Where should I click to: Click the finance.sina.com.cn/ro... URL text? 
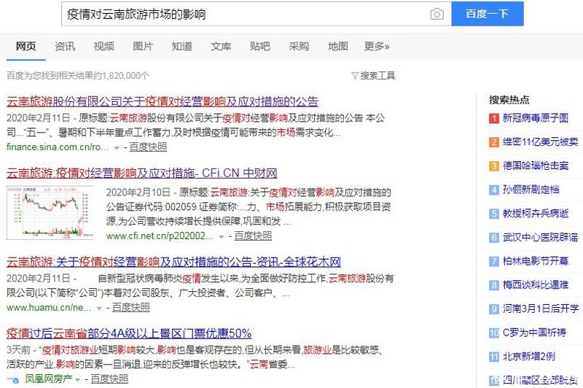58,147
